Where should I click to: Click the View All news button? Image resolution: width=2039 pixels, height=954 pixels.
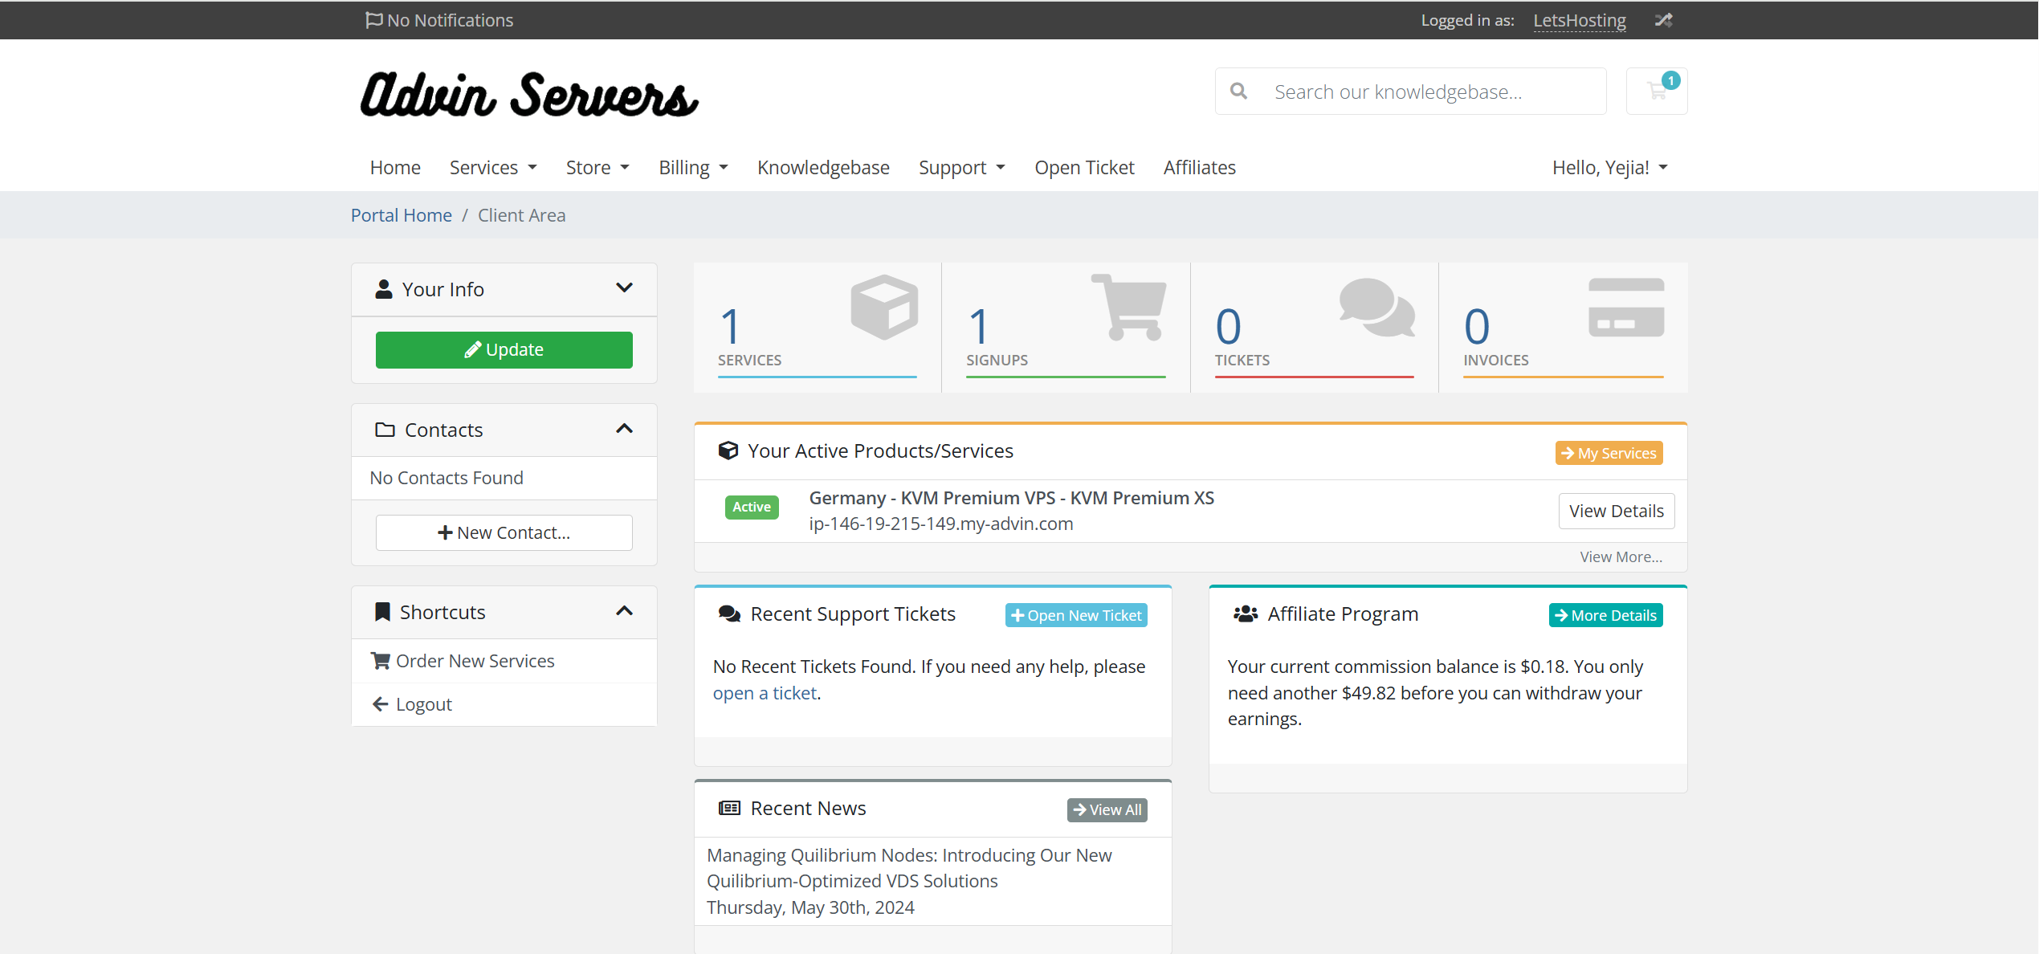1107,809
